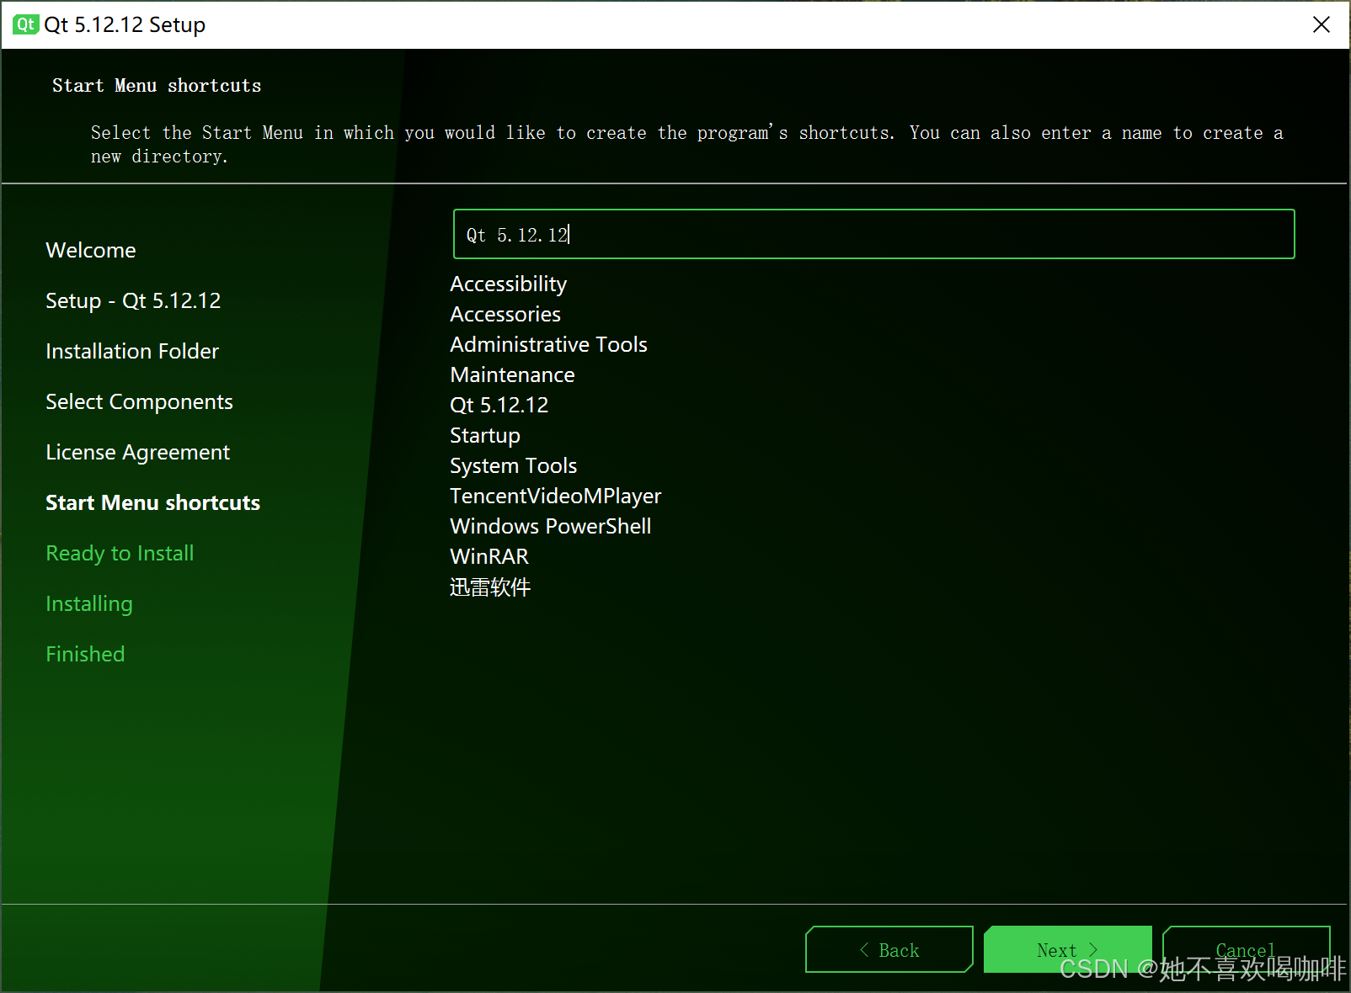The image size is (1351, 993).
Task: Click the License Agreement step
Action: tap(137, 452)
